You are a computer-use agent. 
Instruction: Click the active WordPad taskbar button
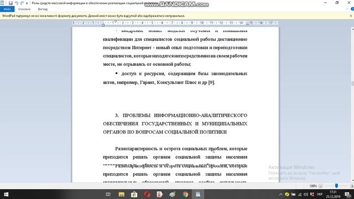tap(198, 194)
